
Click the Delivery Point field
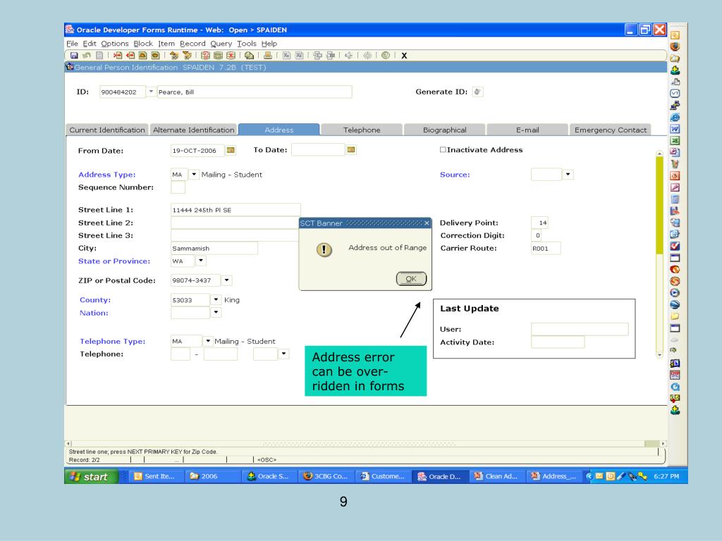539,223
